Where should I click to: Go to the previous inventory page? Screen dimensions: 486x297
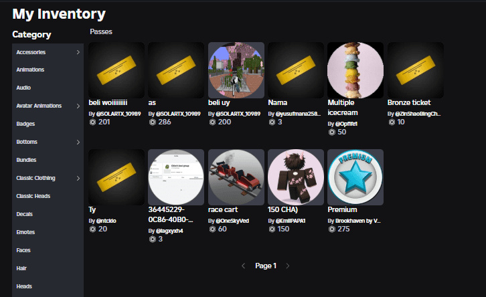click(243, 266)
